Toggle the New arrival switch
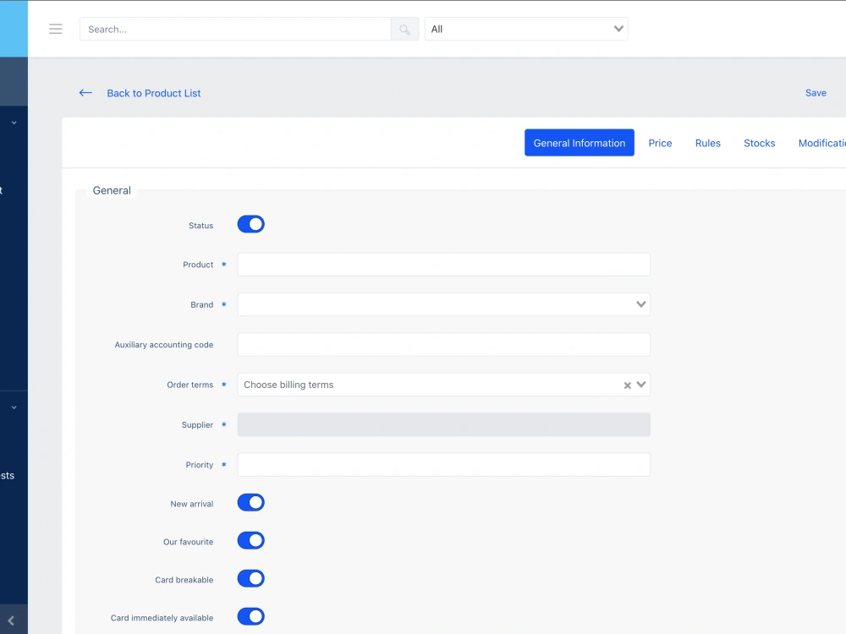The image size is (846, 634). tap(251, 502)
